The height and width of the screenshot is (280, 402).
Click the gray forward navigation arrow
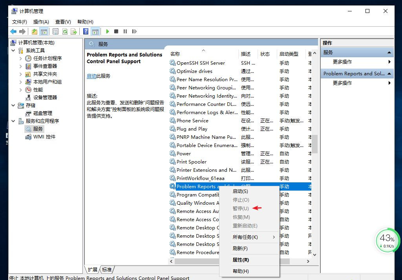click(x=22, y=31)
